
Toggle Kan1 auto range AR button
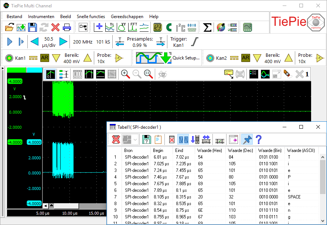[x=45, y=58]
